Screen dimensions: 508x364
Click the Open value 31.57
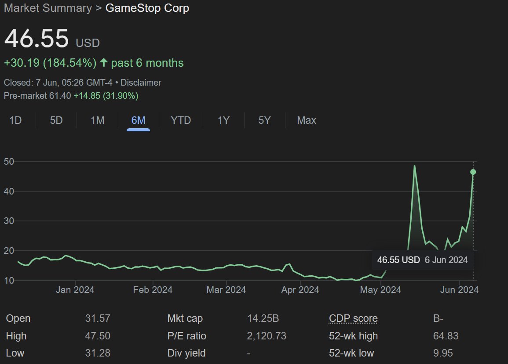click(98, 318)
